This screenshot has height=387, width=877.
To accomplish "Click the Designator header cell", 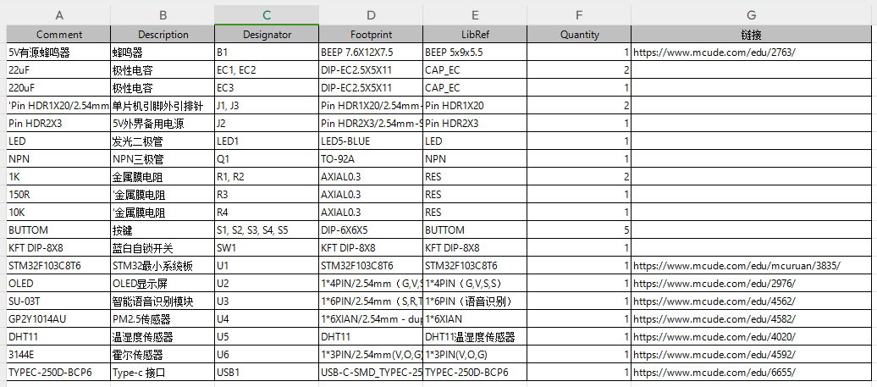I will click(267, 34).
